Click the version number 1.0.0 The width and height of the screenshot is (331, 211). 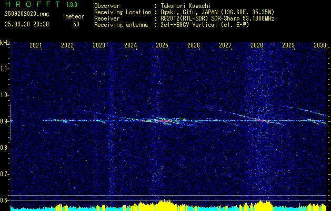pos(72,5)
